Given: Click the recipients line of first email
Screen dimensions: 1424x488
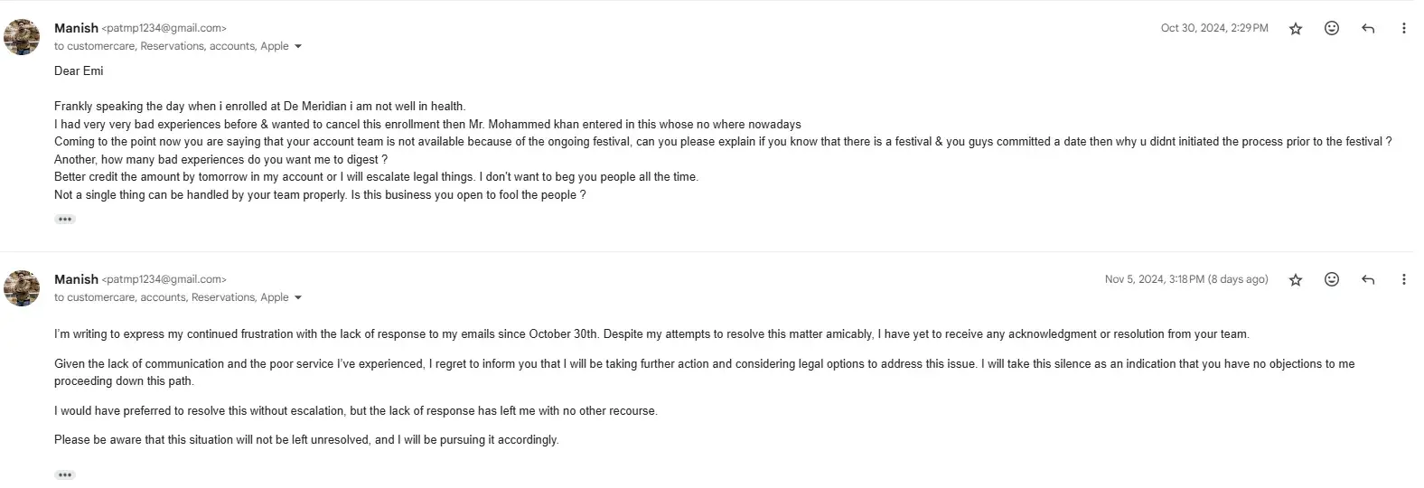Looking at the screenshot, I should point(172,46).
